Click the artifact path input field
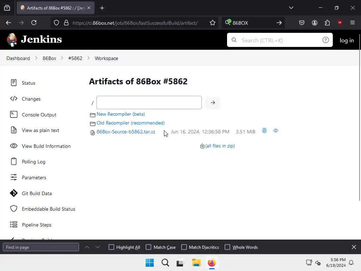Image resolution: width=361 pixels, height=271 pixels. pyautogui.click(x=149, y=103)
